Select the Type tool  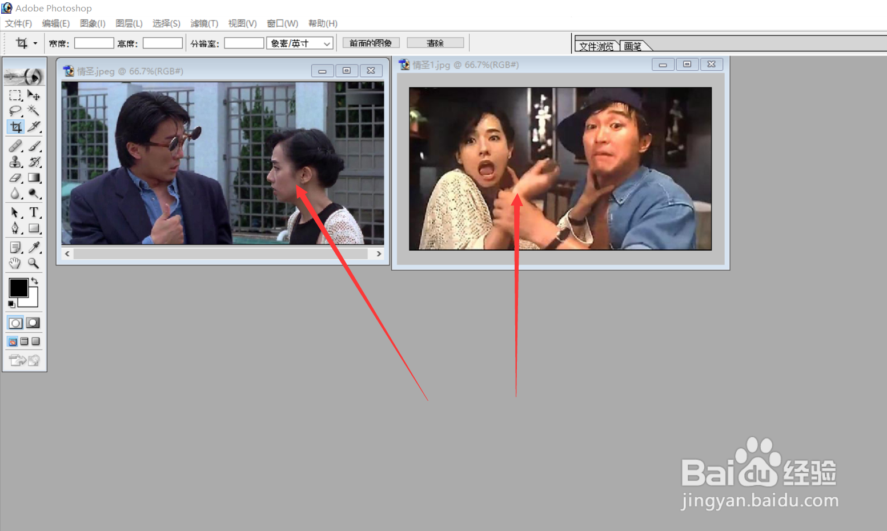[34, 213]
